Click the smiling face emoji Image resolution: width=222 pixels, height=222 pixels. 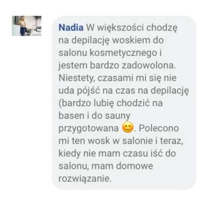click(x=128, y=128)
